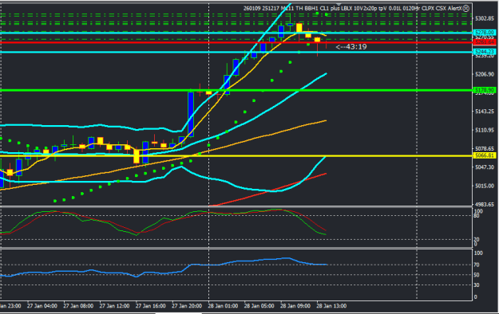The width and height of the screenshot is (499, 314).
Task: Click the 27 Jan 04:00 time label
Action: (42, 306)
